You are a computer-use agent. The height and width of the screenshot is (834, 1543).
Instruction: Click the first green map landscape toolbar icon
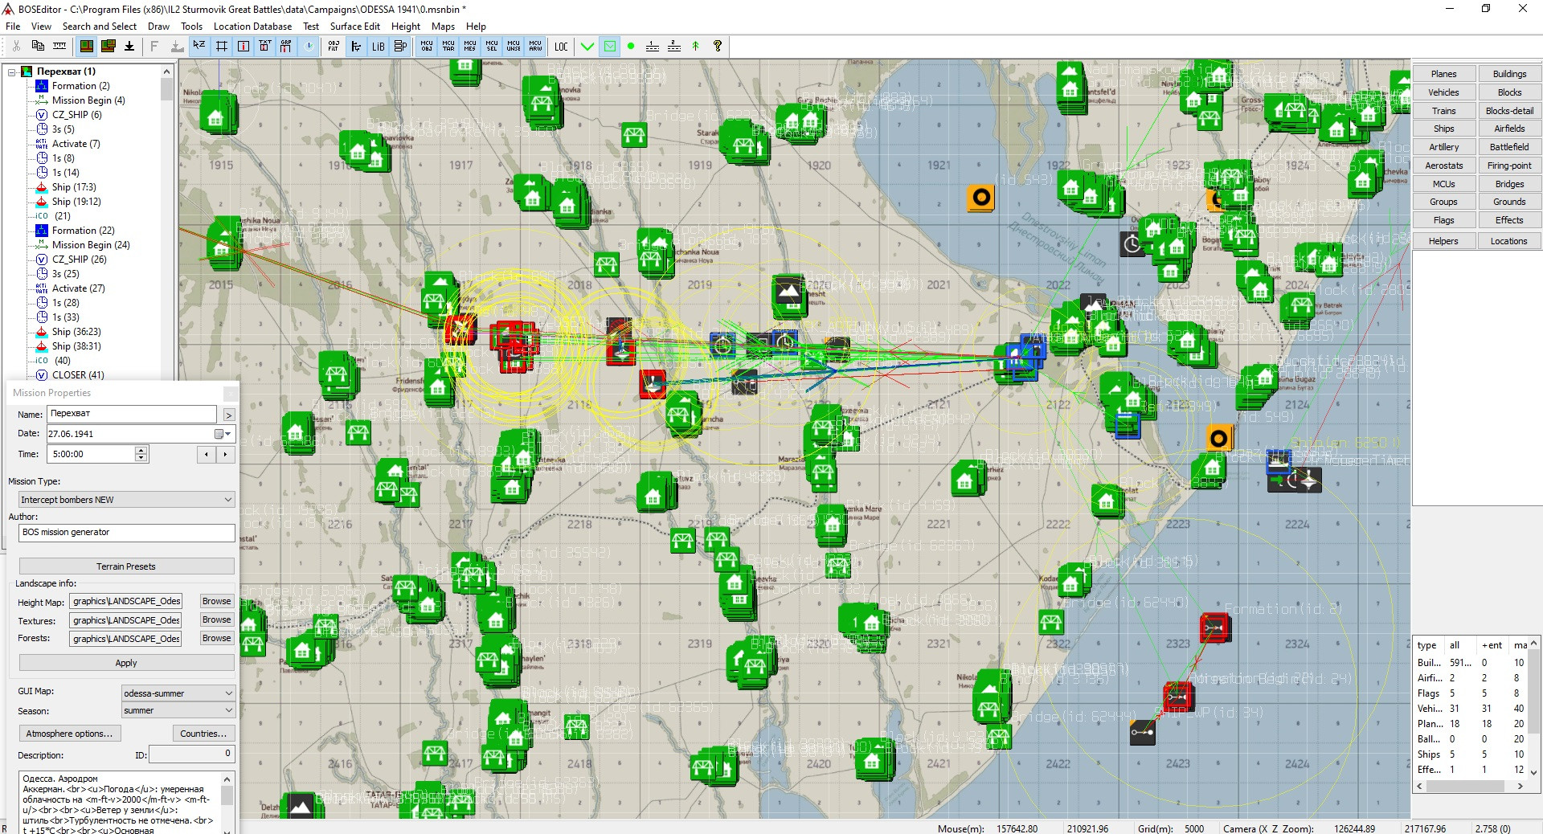click(86, 46)
